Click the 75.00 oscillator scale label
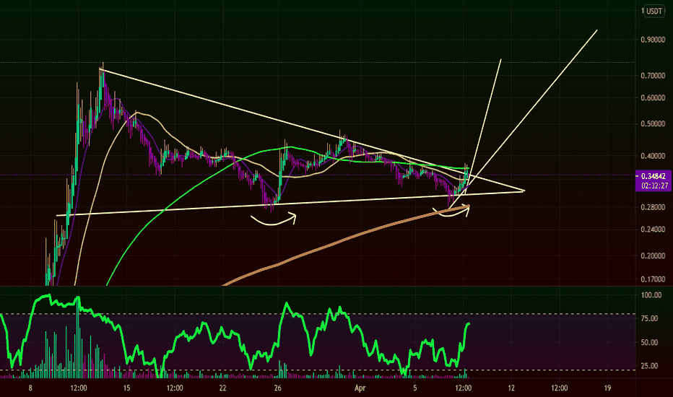This screenshot has height=397, width=673. pyautogui.click(x=649, y=318)
